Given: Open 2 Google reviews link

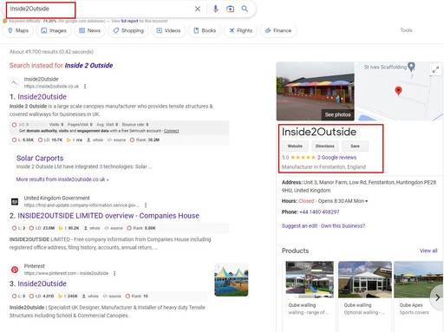Looking at the screenshot, I should (x=336, y=158).
